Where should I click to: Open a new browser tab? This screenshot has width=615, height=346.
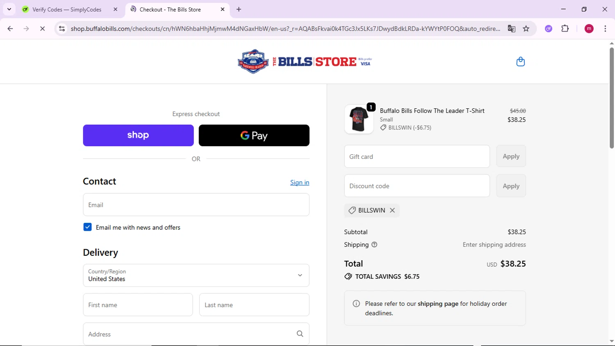pyautogui.click(x=239, y=9)
